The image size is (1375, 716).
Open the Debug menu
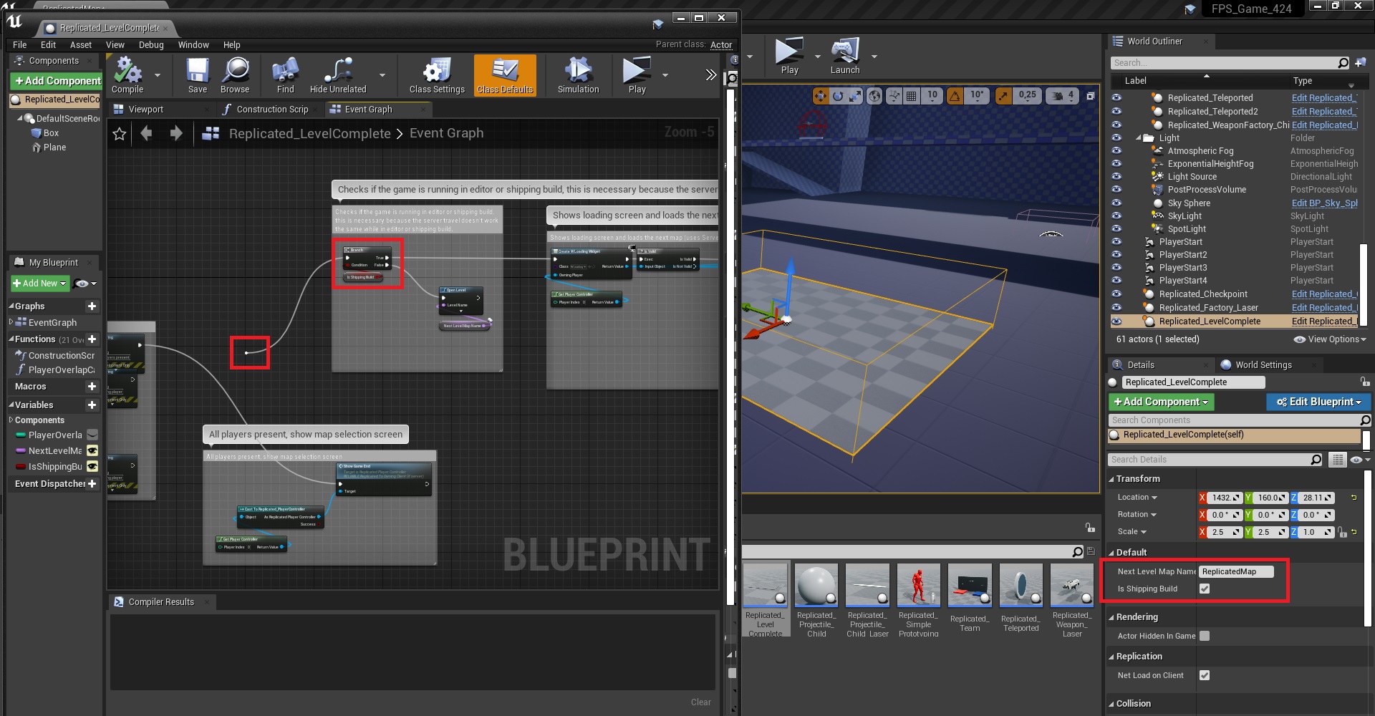tap(151, 45)
